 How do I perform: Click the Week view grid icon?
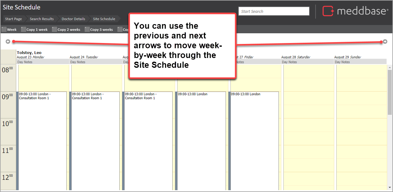4,30
